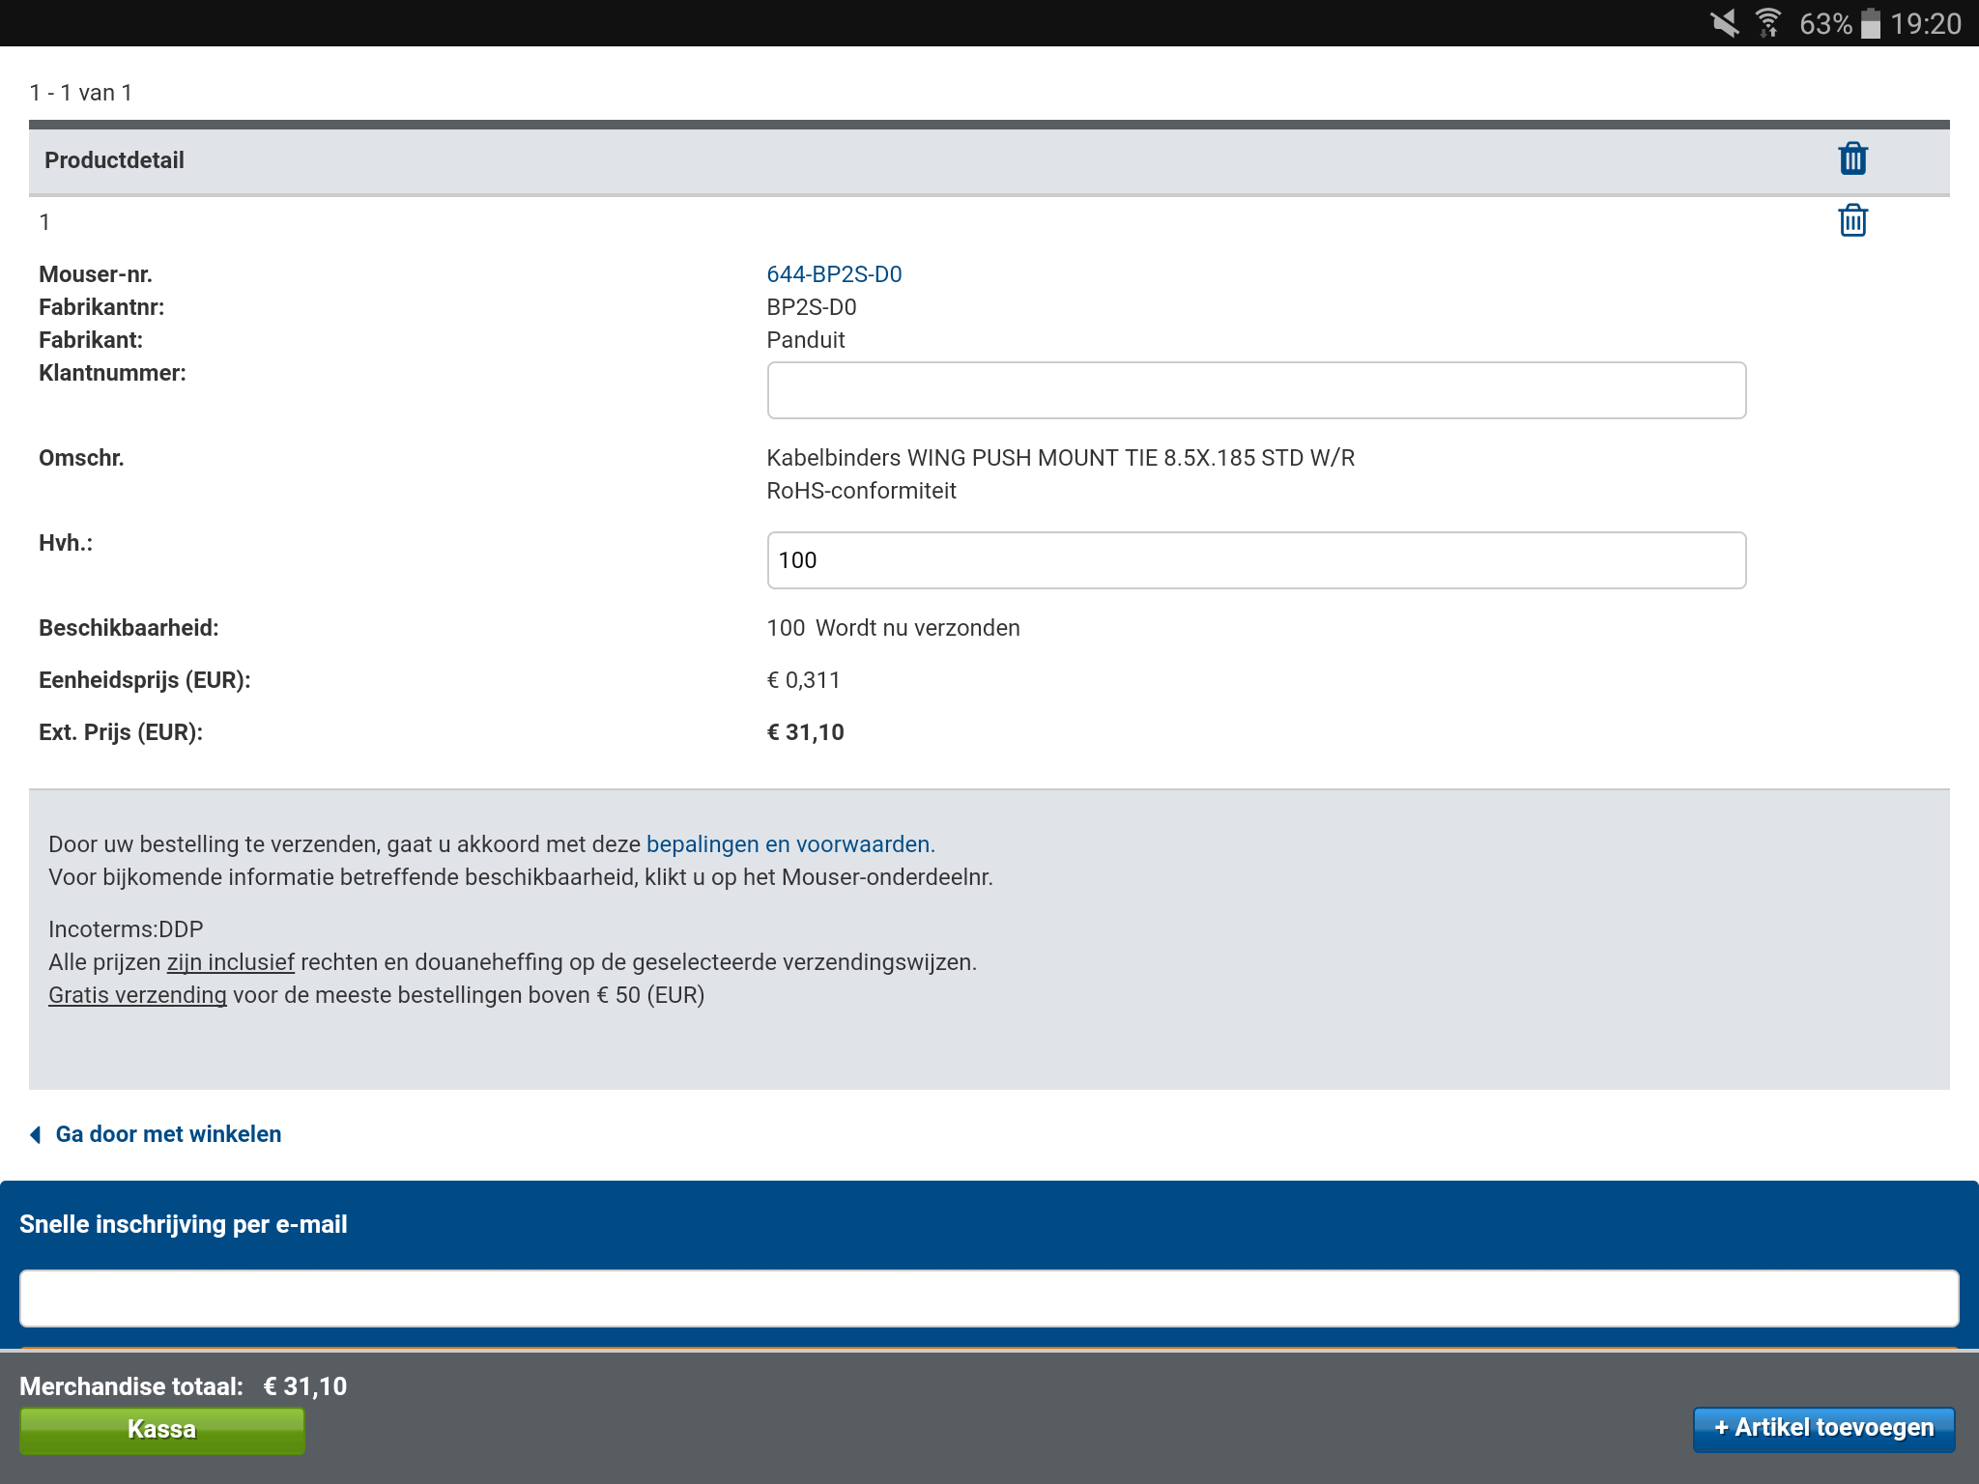Tap the clock showing 19:20

pos(1925,23)
